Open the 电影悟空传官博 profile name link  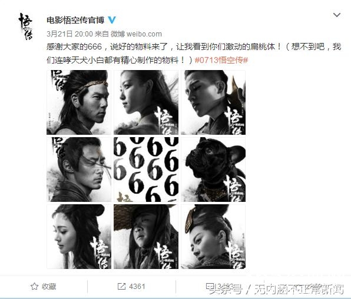click(x=75, y=20)
